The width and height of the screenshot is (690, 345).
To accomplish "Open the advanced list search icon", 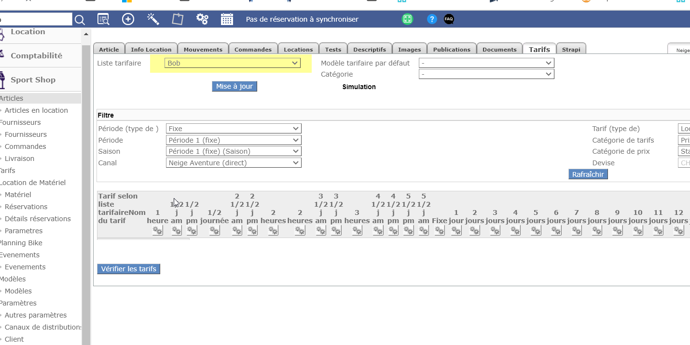I will coord(104,19).
